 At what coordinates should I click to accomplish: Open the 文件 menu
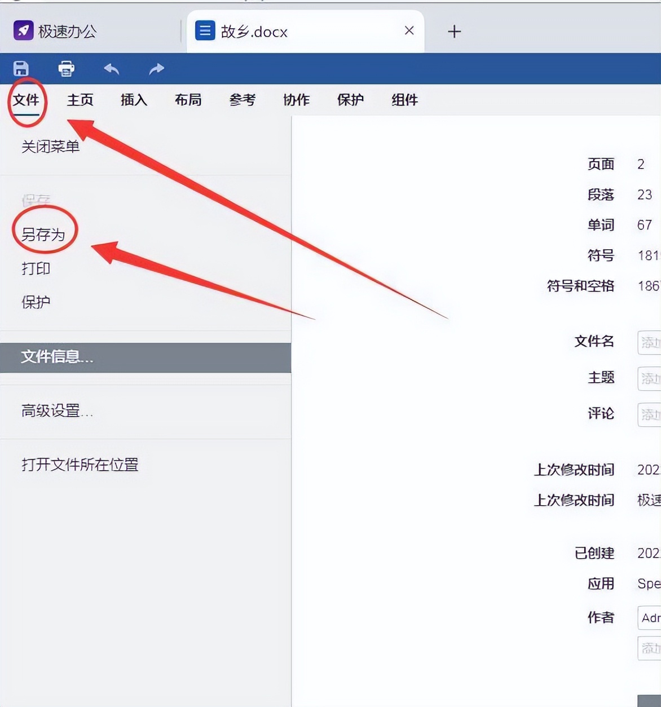[x=27, y=100]
